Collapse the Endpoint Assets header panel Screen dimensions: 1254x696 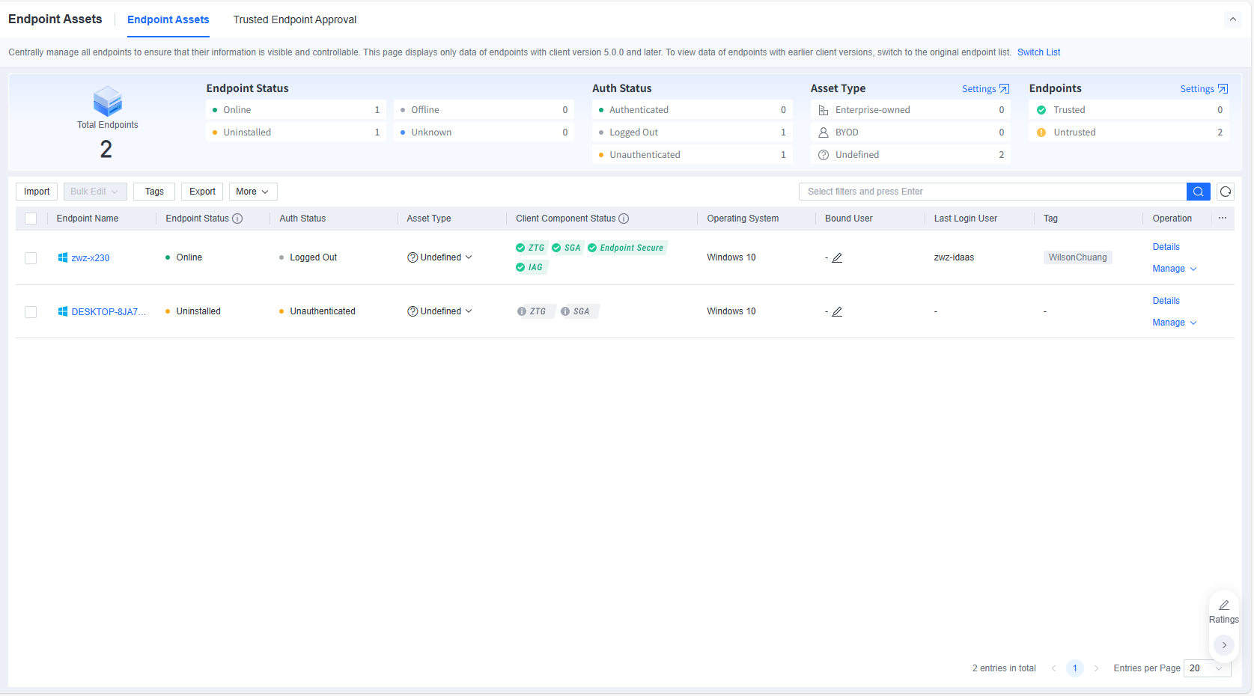click(x=1233, y=19)
